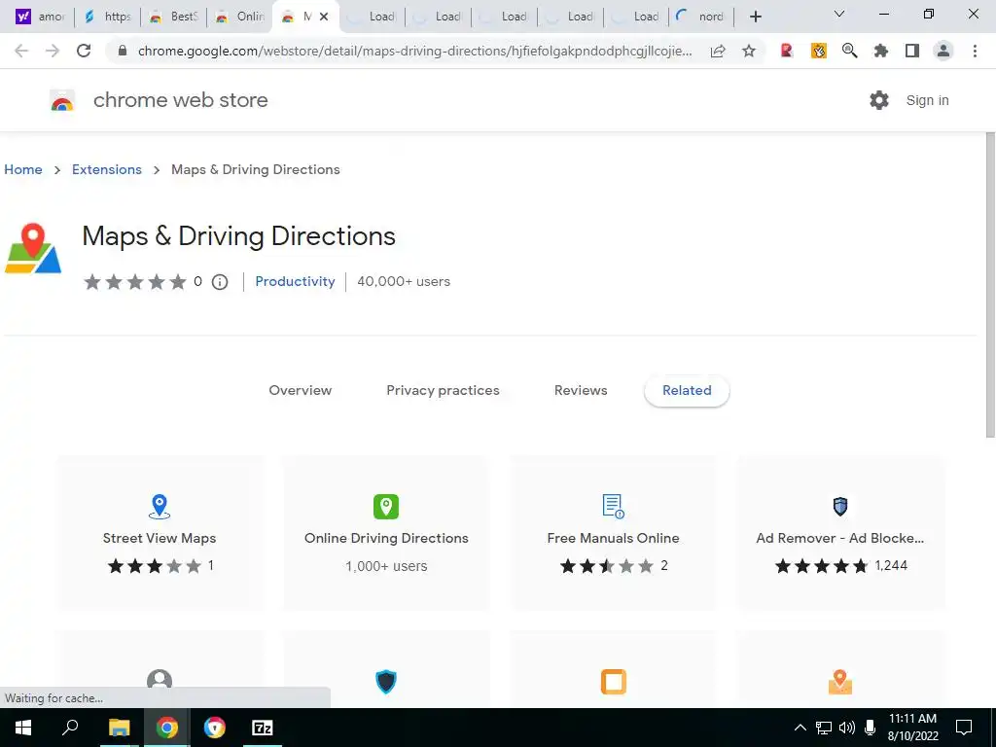
Task: Toggle the Chrome side panel icon
Action: click(912, 51)
